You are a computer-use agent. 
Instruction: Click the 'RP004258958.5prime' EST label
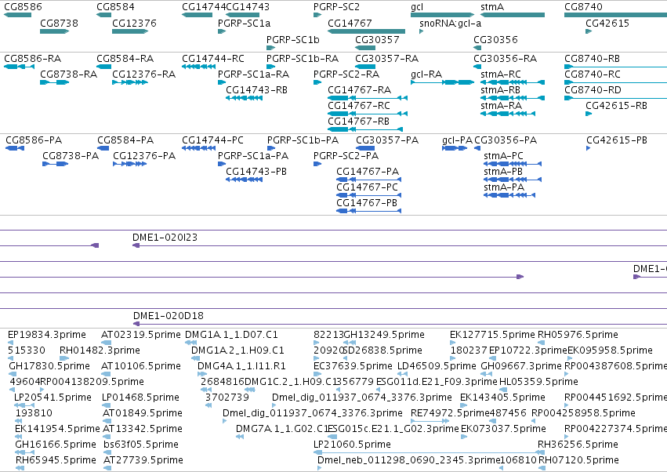click(x=583, y=413)
